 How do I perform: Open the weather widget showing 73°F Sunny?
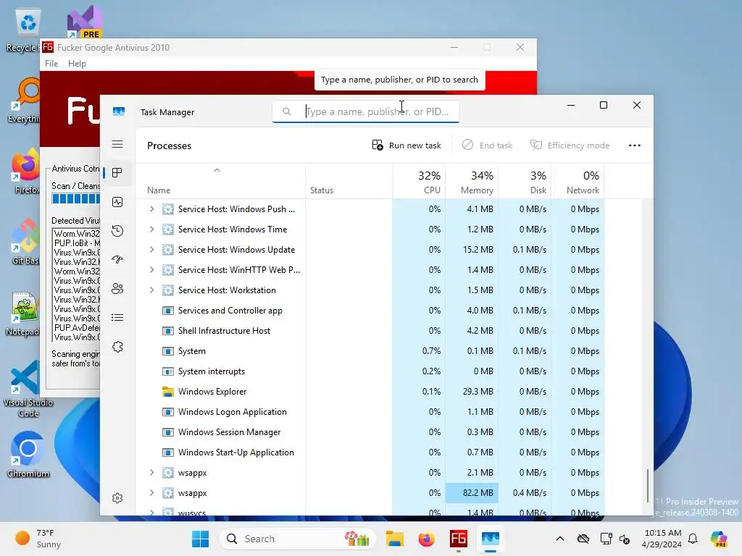click(x=38, y=539)
